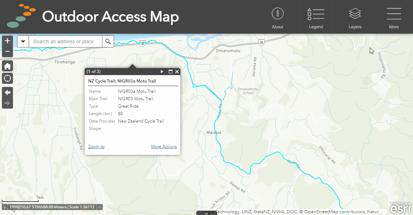Click the Herema Rd label
The width and height of the screenshot is (413, 215).
click(254, 67)
